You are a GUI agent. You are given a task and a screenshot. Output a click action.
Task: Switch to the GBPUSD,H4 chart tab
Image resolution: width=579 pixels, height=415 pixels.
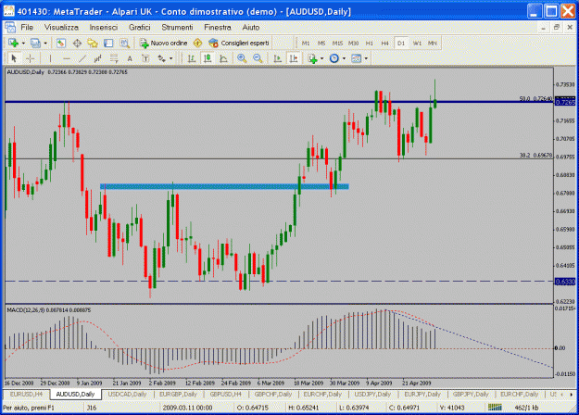pyautogui.click(x=226, y=395)
